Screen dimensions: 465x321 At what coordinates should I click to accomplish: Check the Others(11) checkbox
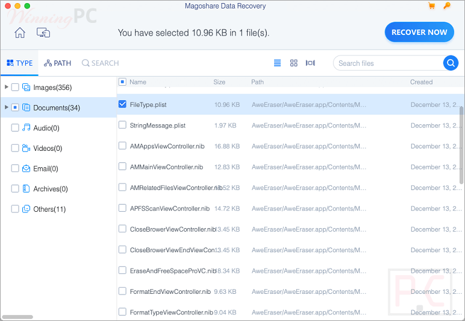[x=15, y=209]
